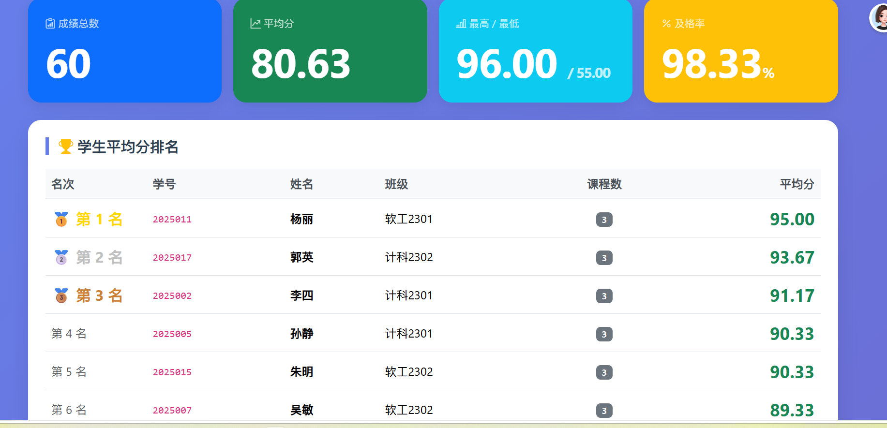Click the 第 2 名 rank label

pyautogui.click(x=99, y=257)
